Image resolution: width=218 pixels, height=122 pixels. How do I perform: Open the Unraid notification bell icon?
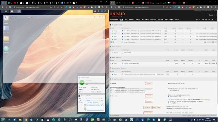[216, 20]
